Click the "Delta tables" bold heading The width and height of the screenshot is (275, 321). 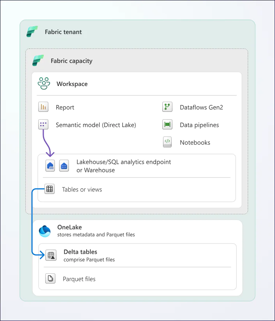[x=80, y=252]
